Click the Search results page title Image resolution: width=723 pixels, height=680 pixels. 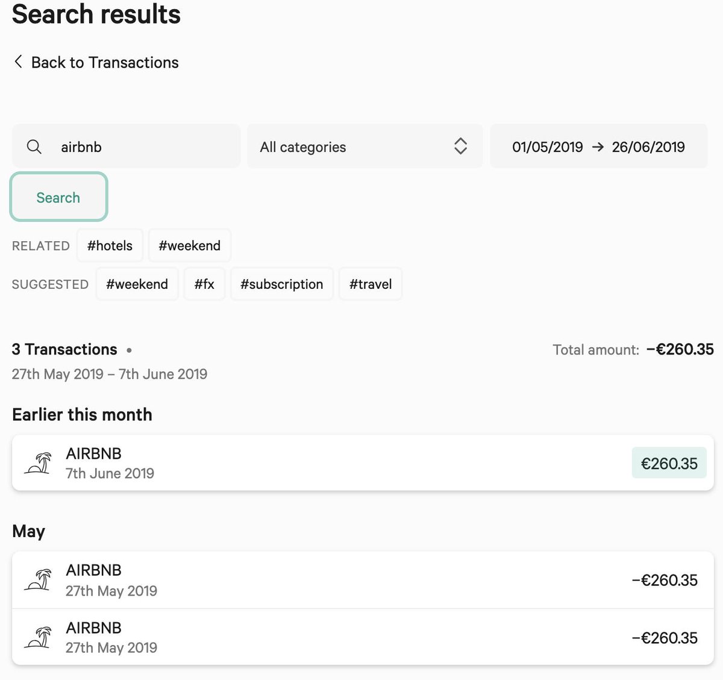click(x=96, y=14)
